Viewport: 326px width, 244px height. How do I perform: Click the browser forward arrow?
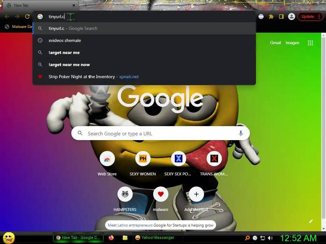point(17,17)
